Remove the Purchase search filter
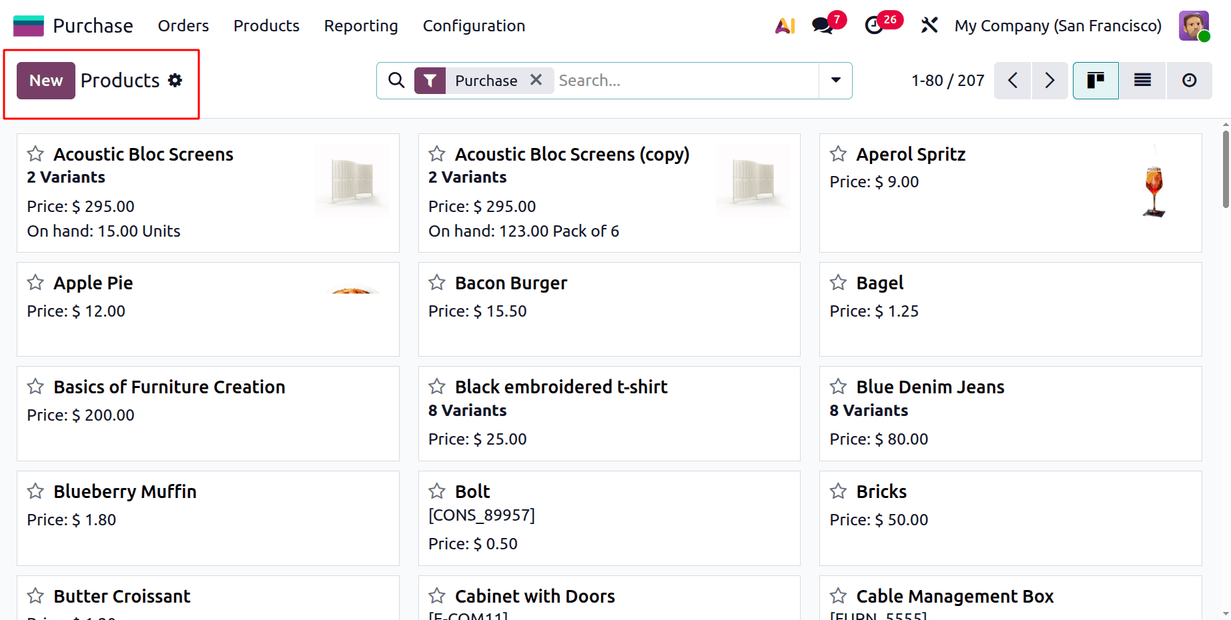Screen dimensions: 1231x620 [536, 80]
